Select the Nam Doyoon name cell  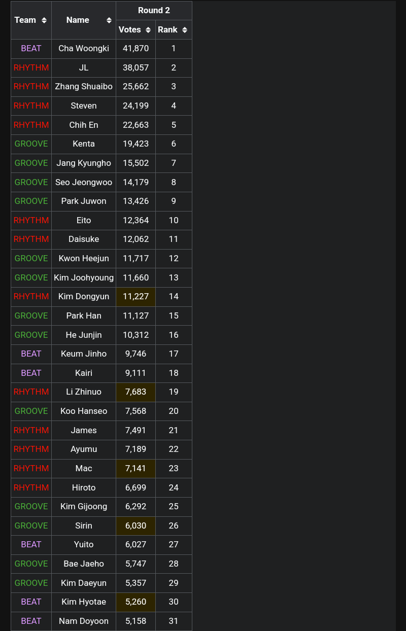84,621
